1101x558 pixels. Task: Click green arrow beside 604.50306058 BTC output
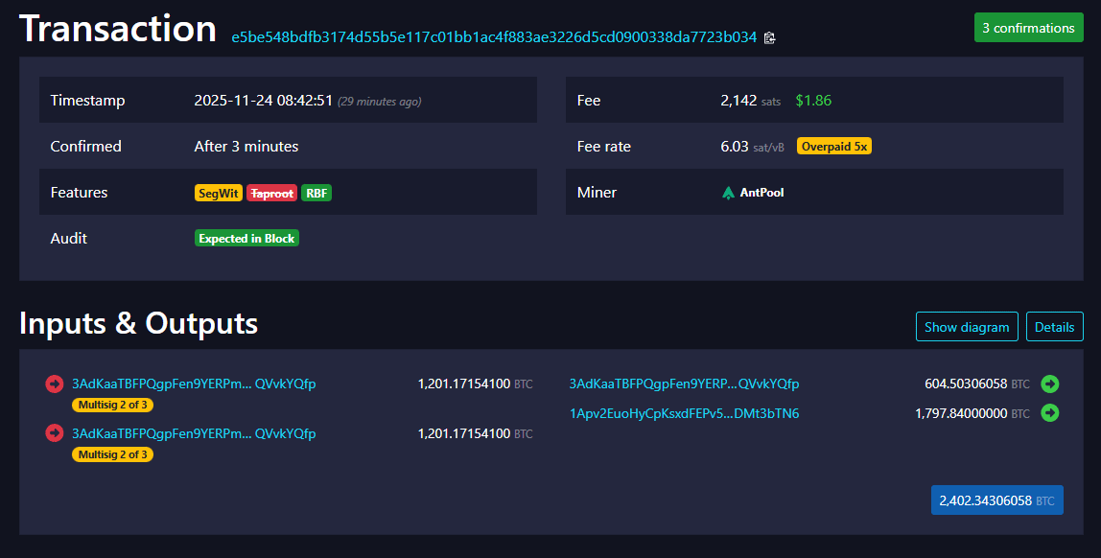click(1050, 384)
